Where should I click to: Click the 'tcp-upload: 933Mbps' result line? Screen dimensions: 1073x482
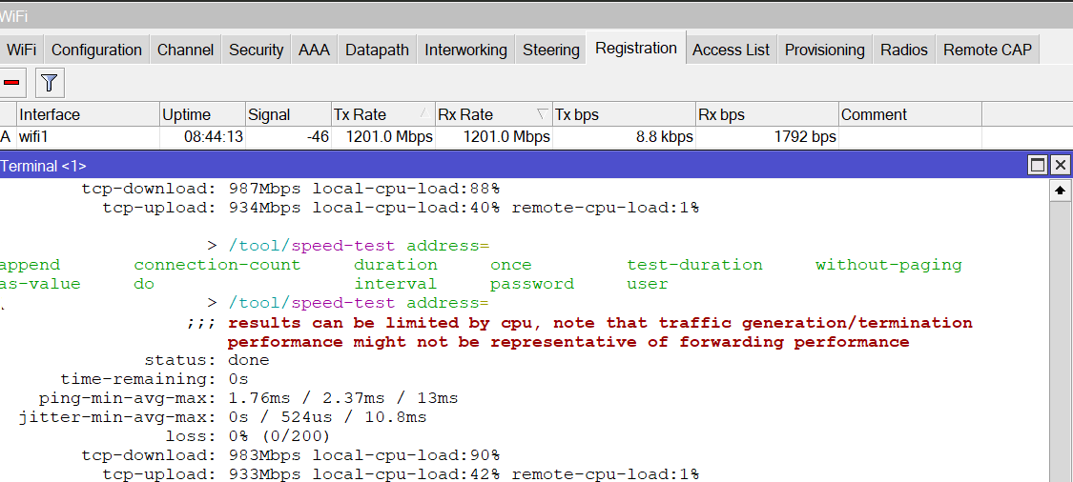tap(401, 473)
